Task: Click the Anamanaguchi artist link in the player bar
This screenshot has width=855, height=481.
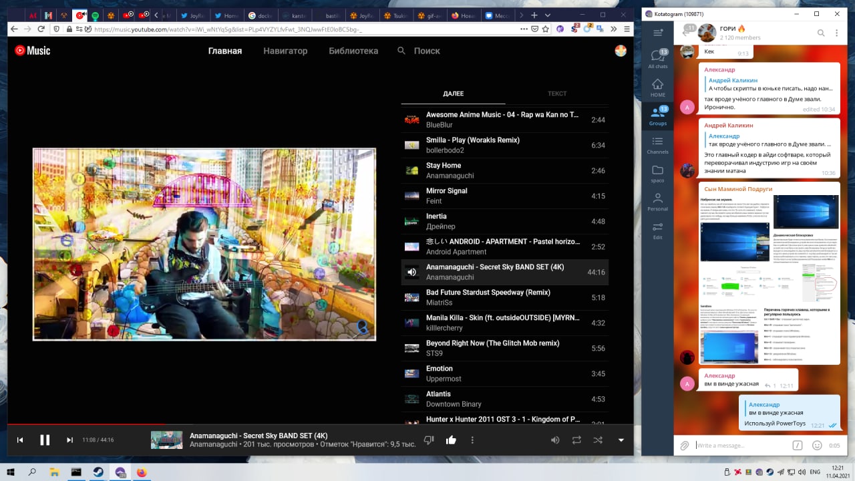Action: (213, 444)
